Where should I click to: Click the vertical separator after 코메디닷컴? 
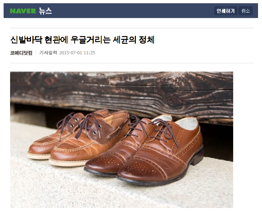[36, 53]
